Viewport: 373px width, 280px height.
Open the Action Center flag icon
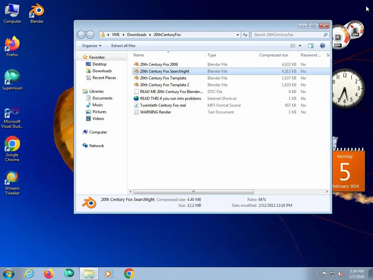tap(324, 274)
